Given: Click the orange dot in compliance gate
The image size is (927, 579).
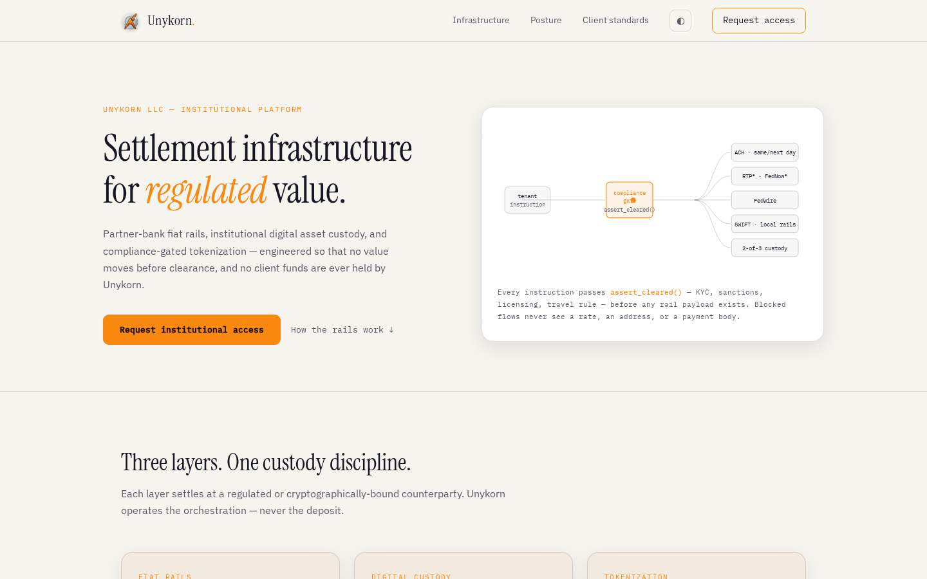Looking at the screenshot, I should [633, 200].
